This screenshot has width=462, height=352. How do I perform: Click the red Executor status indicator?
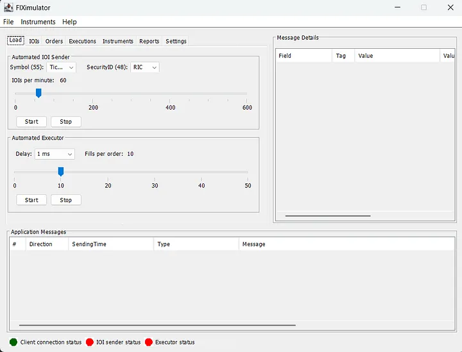click(149, 342)
